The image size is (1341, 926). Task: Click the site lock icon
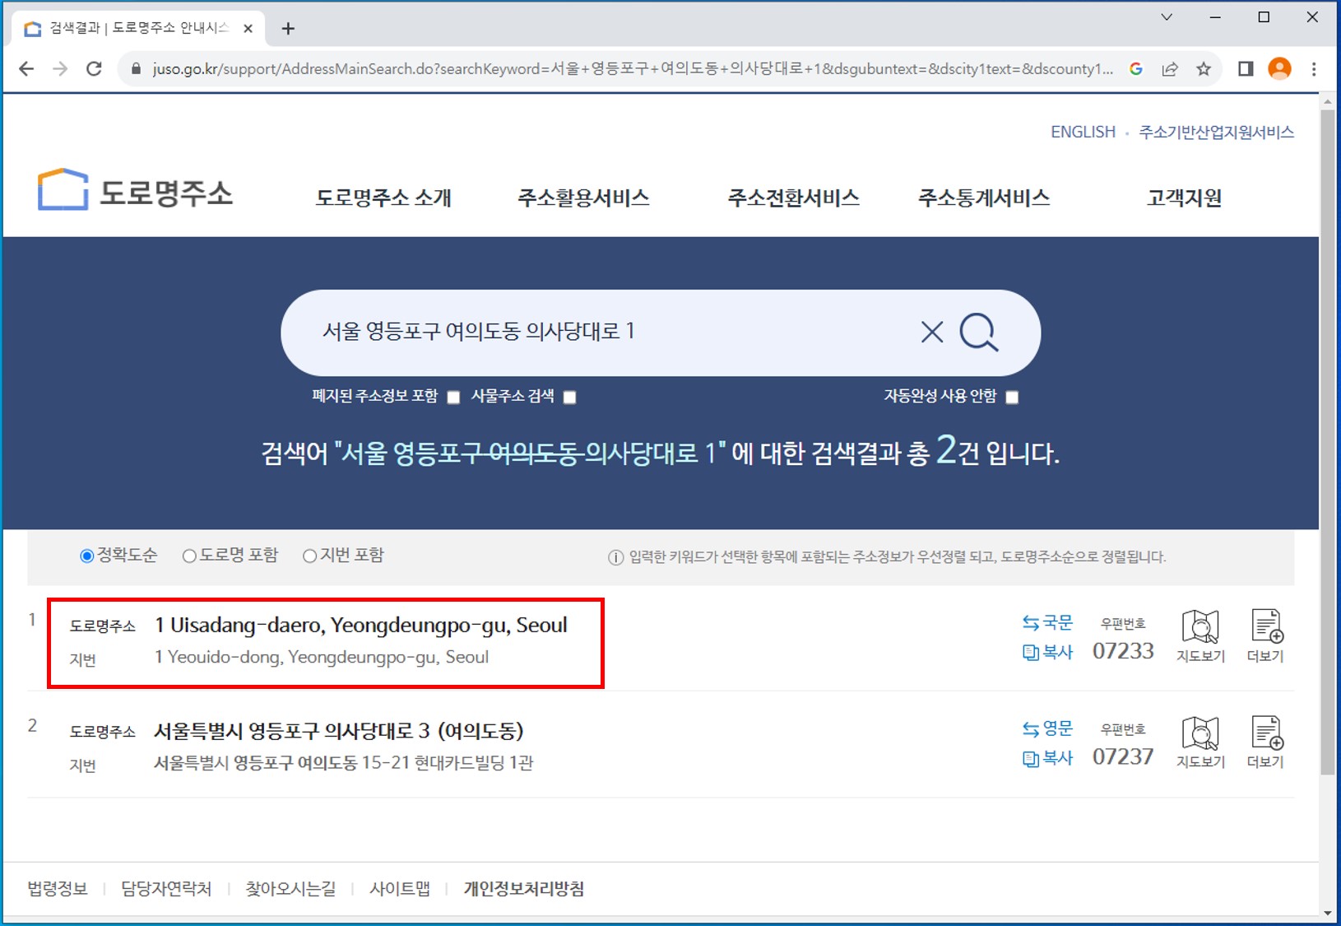point(136,69)
